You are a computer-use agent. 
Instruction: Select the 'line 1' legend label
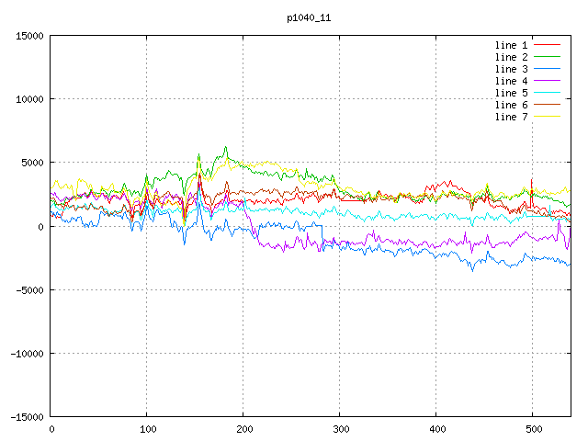pyautogui.click(x=512, y=45)
